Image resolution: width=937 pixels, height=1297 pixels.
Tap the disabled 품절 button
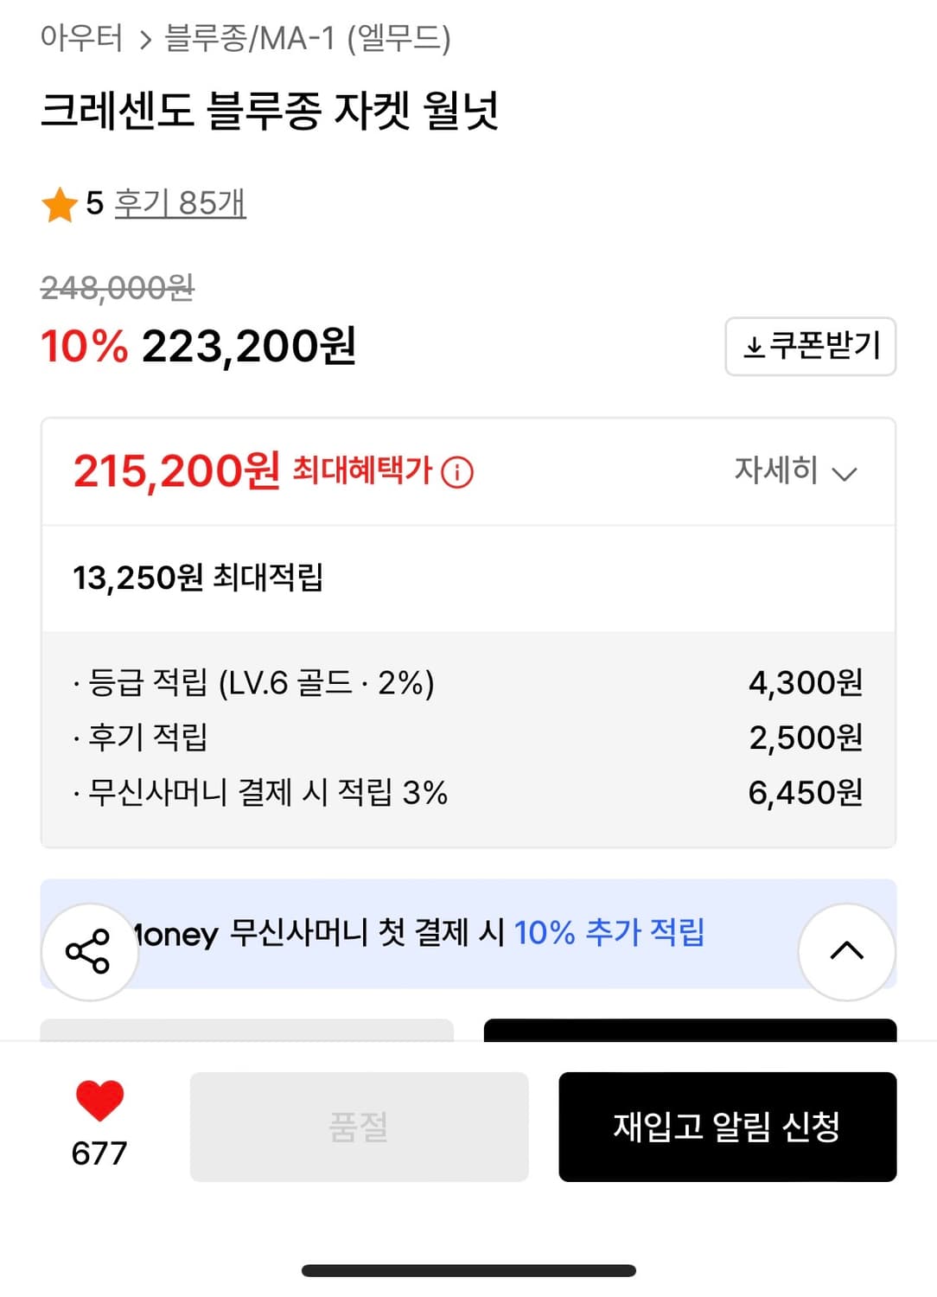click(359, 1126)
